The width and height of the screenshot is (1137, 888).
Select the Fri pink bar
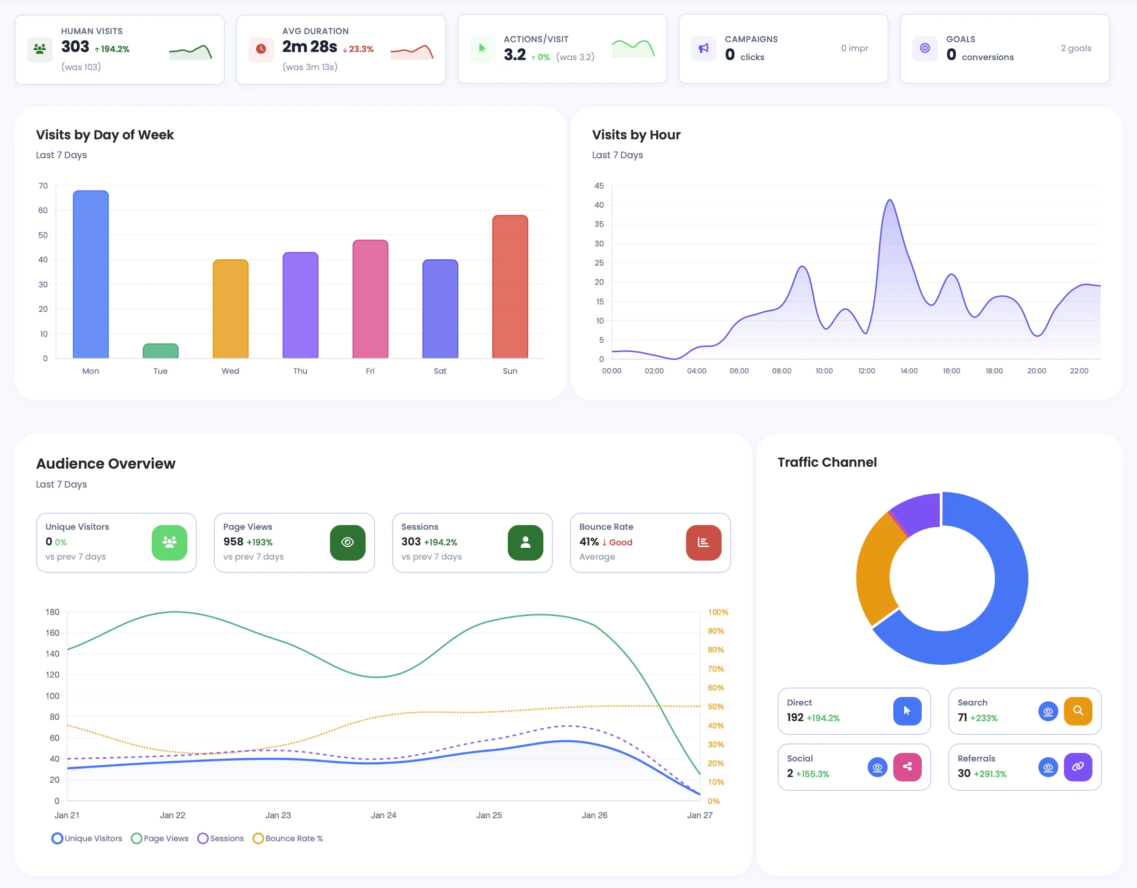[x=370, y=299]
